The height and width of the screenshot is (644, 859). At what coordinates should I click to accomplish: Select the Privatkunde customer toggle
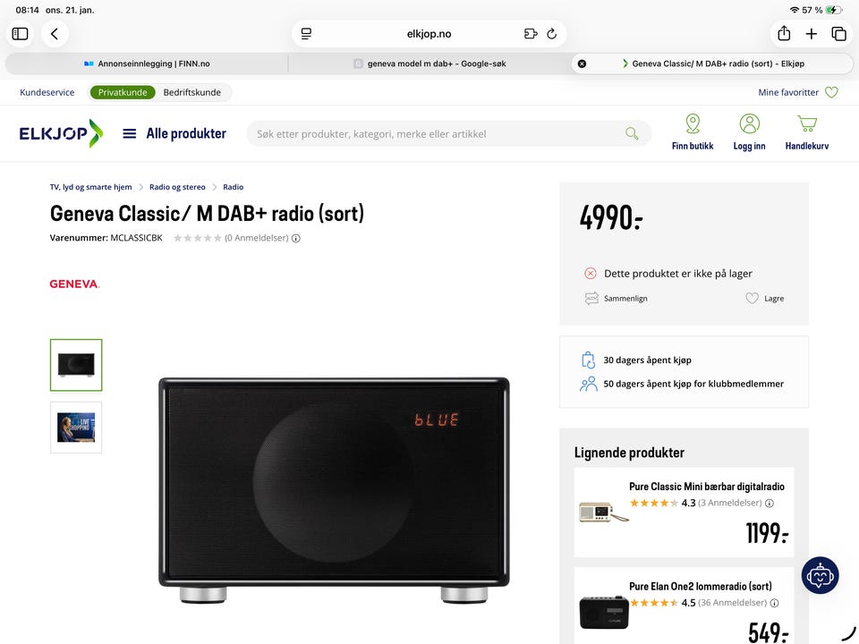[x=123, y=92]
